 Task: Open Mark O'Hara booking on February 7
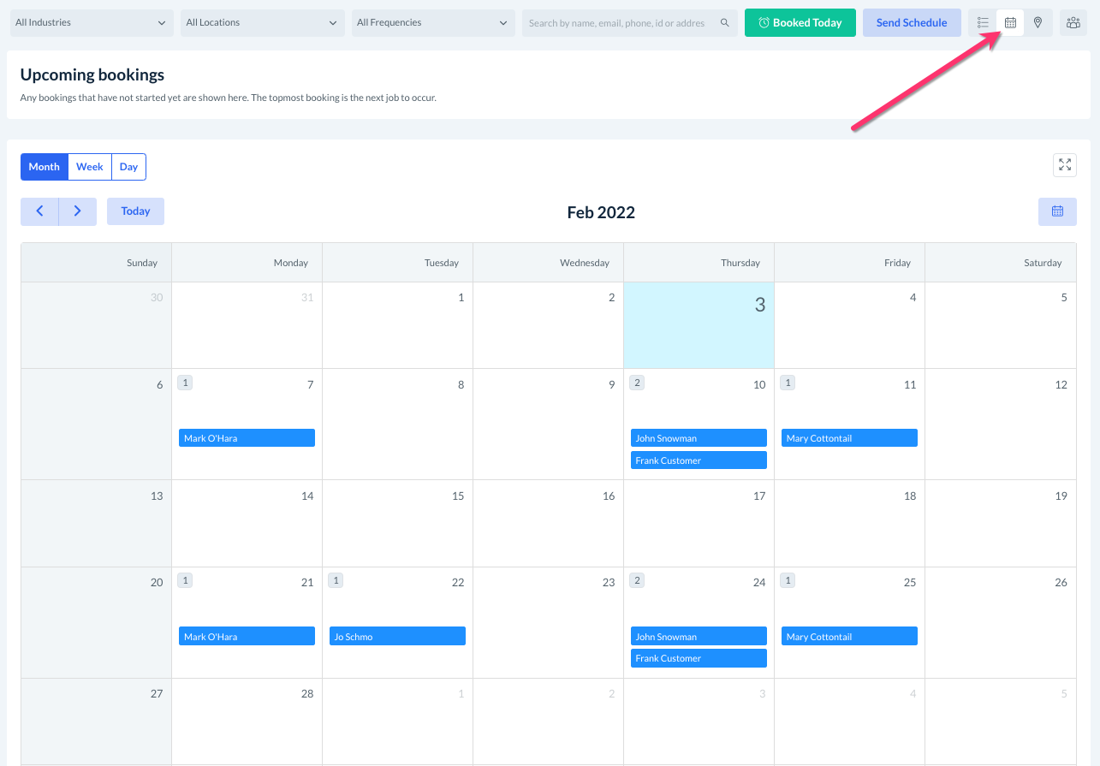(x=247, y=438)
